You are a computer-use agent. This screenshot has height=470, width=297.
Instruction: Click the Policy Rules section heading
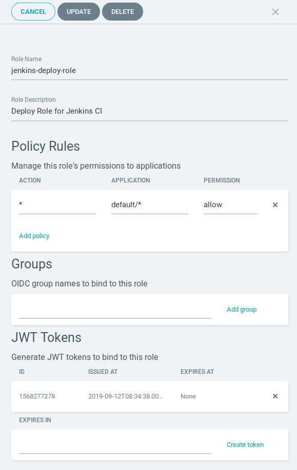46,146
